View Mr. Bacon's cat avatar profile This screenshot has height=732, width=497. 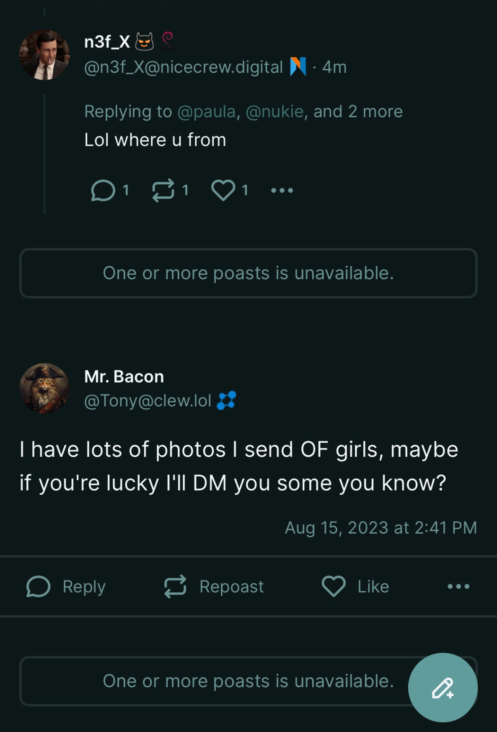(x=44, y=388)
